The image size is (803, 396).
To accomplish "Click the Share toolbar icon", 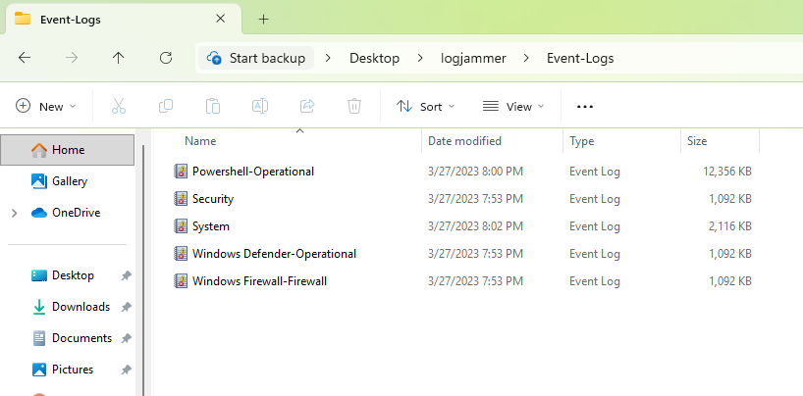I will 307,107.
